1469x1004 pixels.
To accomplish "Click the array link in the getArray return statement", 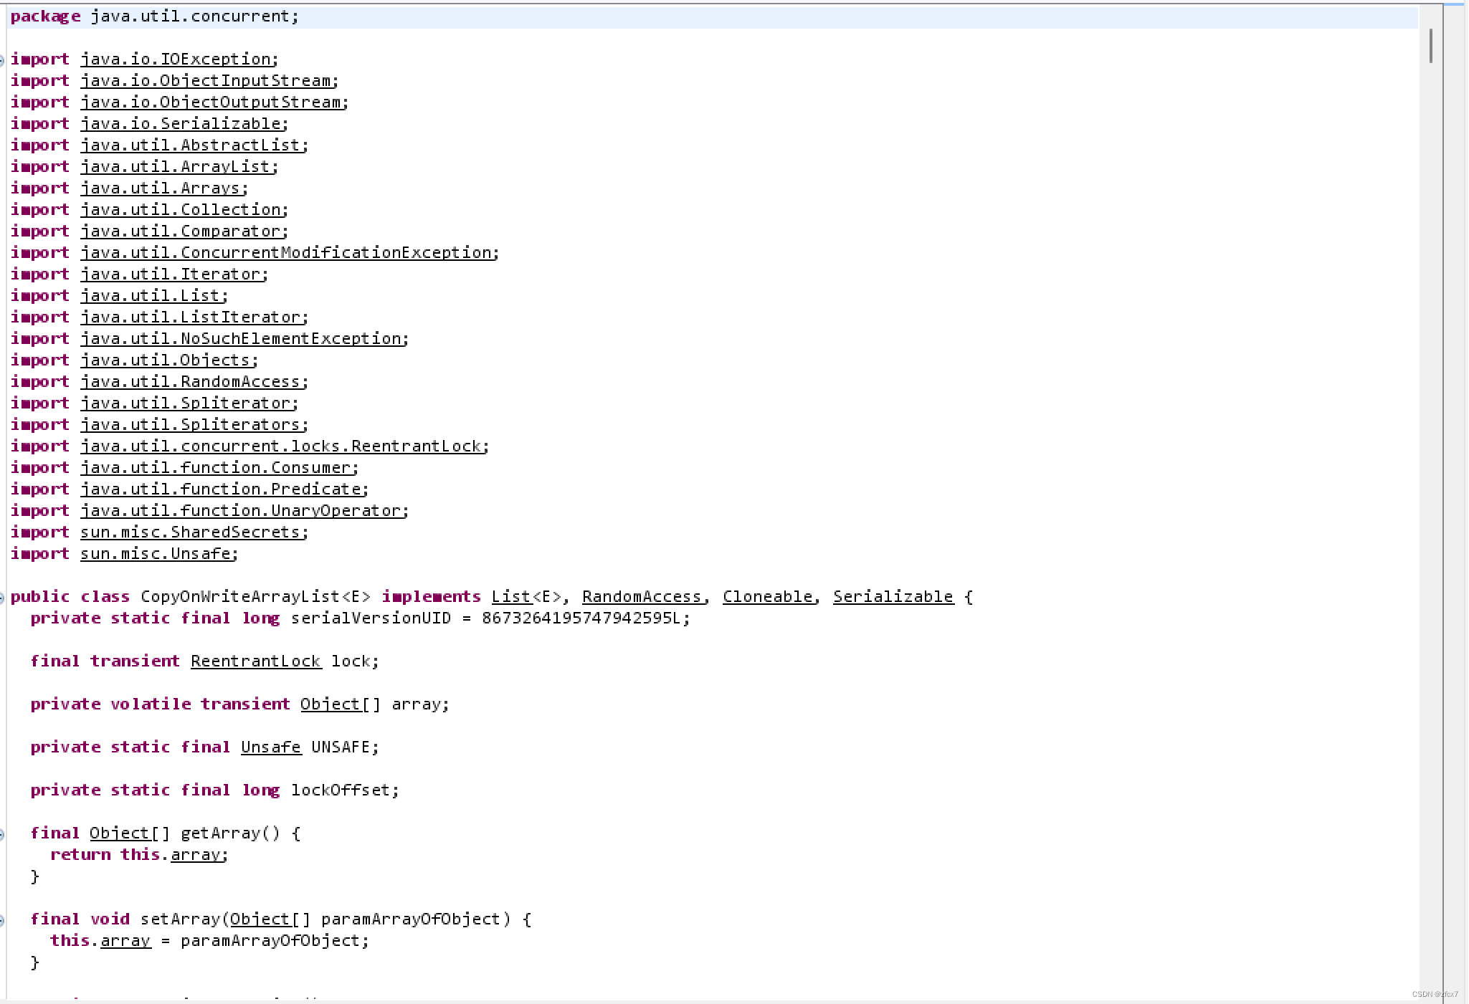I will [195, 855].
